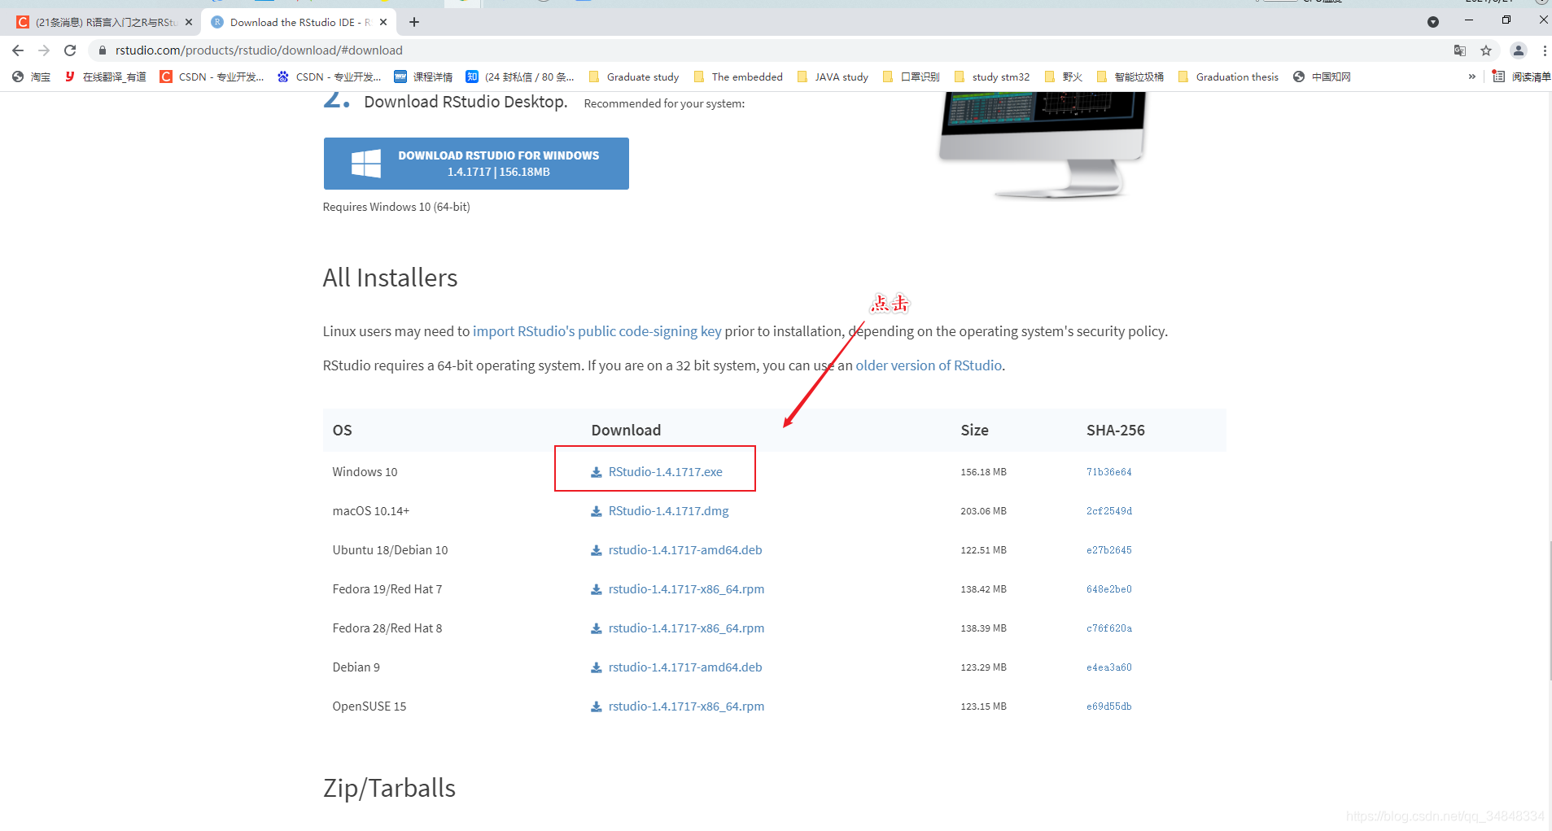Image resolution: width=1552 pixels, height=831 pixels.
Task: Click SHA-256 hash e69d55db
Action: [1108, 706]
